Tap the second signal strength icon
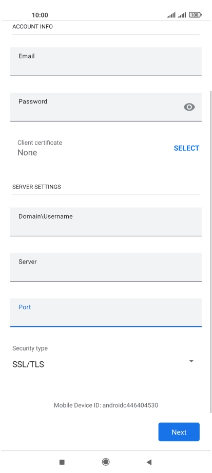This screenshot has width=212, height=473. (182, 15)
